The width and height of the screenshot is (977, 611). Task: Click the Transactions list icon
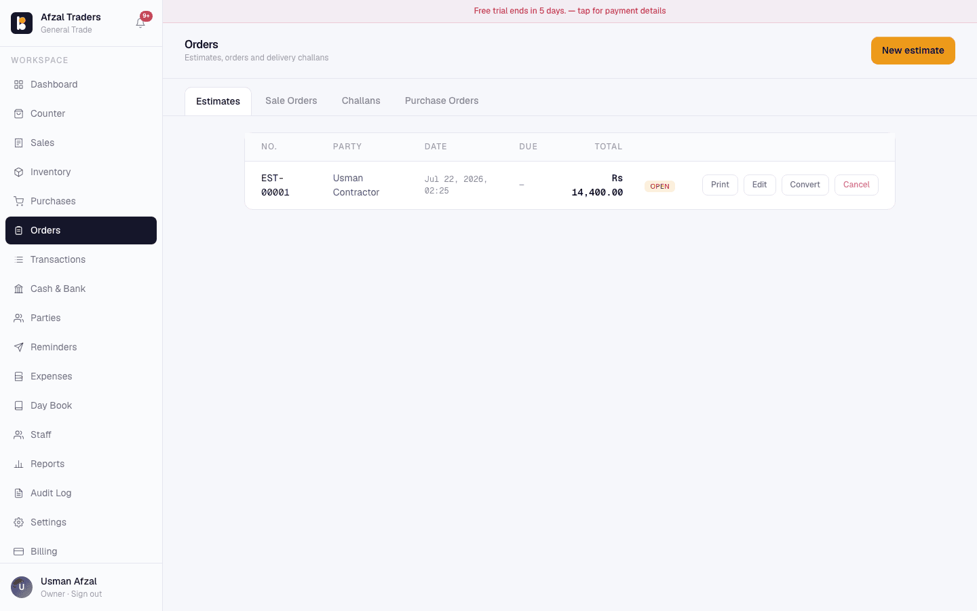pos(19,260)
